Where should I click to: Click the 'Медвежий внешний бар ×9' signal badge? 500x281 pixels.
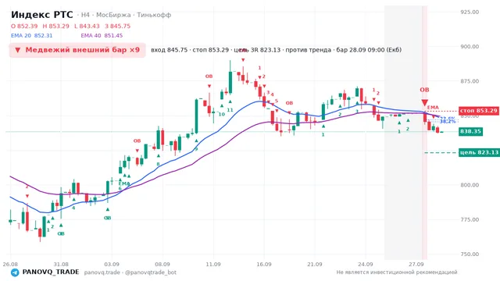77,50
